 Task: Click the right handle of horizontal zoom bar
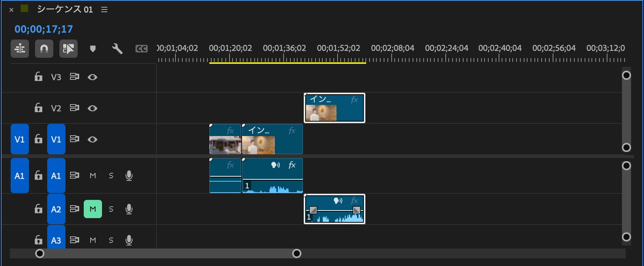pyautogui.click(x=297, y=253)
